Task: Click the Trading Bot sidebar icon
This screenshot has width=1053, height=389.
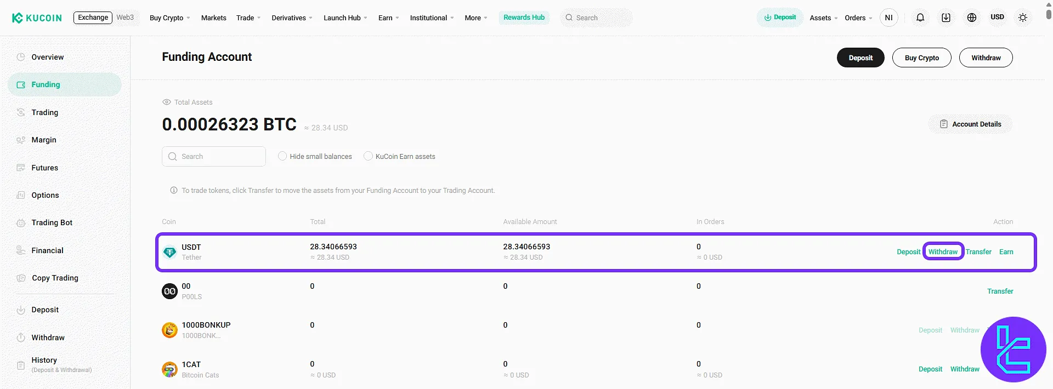Action: [21, 223]
